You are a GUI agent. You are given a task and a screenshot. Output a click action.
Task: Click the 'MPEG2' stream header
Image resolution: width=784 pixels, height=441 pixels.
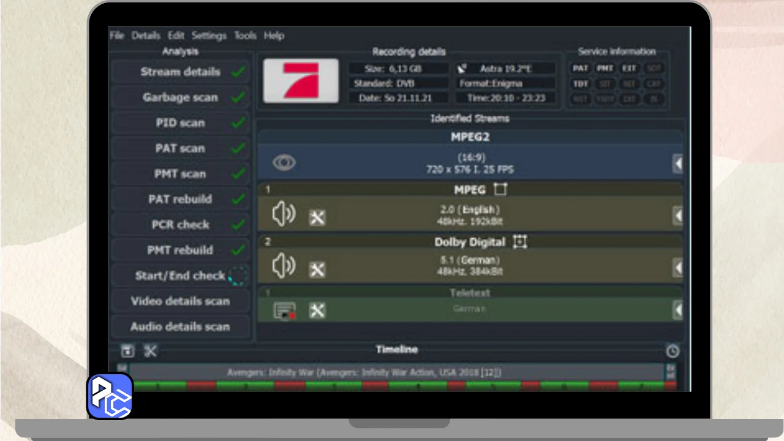(470, 137)
